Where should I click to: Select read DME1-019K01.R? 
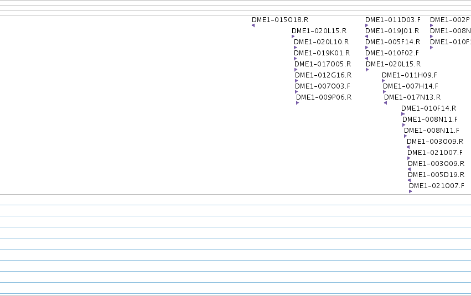pyautogui.click(x=322, y=53)
